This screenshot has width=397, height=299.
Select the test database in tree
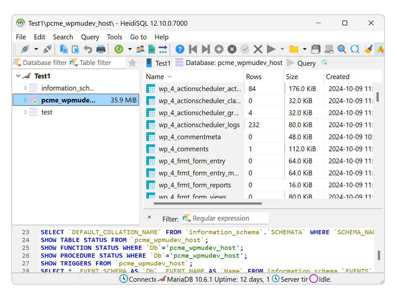pos(47,112)
